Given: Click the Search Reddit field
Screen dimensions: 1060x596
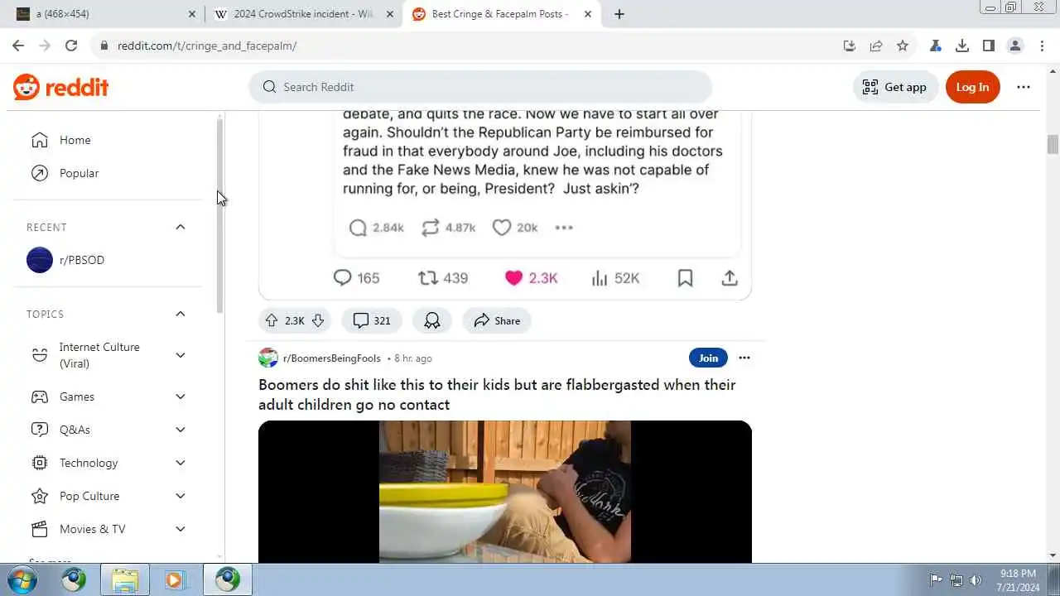Looking at the screenshot, I should [480, 87].
